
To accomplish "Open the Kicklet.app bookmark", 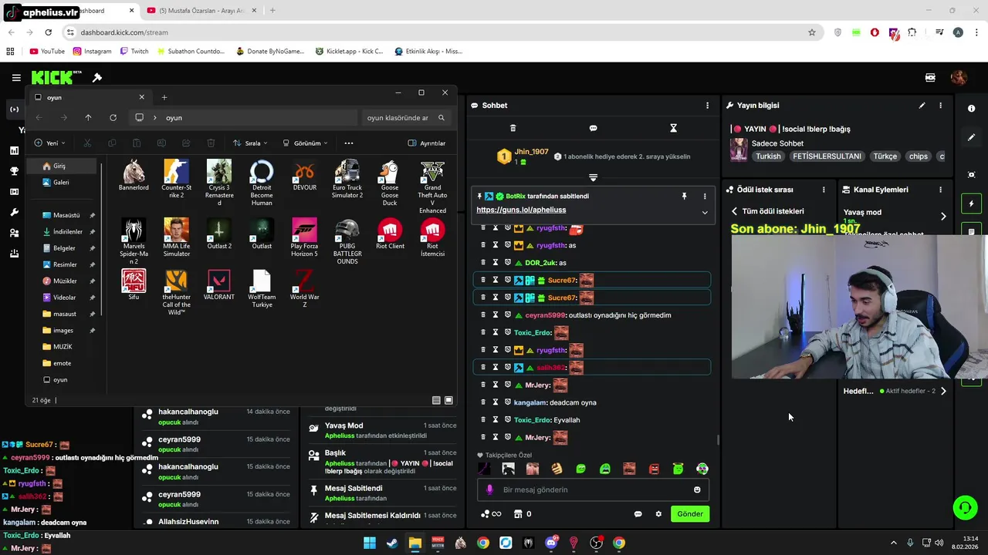I will [x=349, y=52].
